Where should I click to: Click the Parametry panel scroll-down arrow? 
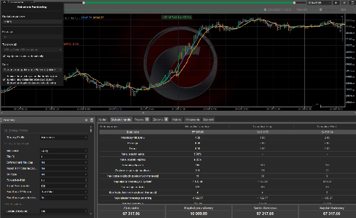pyautogui.click(x=91, y=214)
